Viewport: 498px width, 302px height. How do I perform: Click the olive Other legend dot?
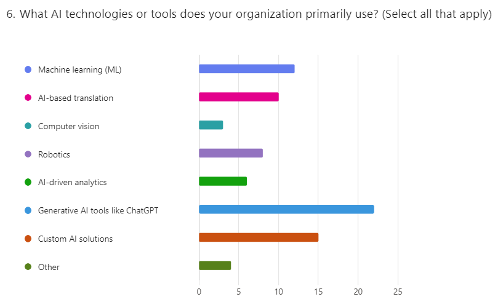[28, 267]
